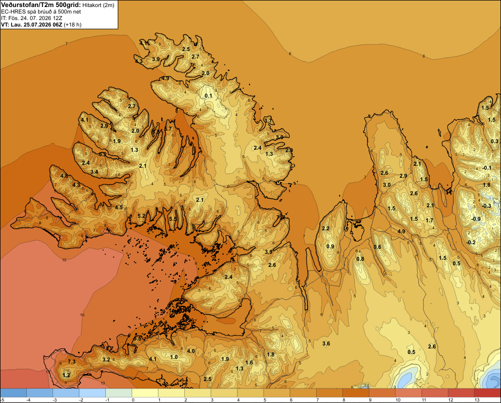501x403 pixels.
Task: Click the text 'EC-HRES spá brúuð á 500m net'
Action: click(41, 12)
